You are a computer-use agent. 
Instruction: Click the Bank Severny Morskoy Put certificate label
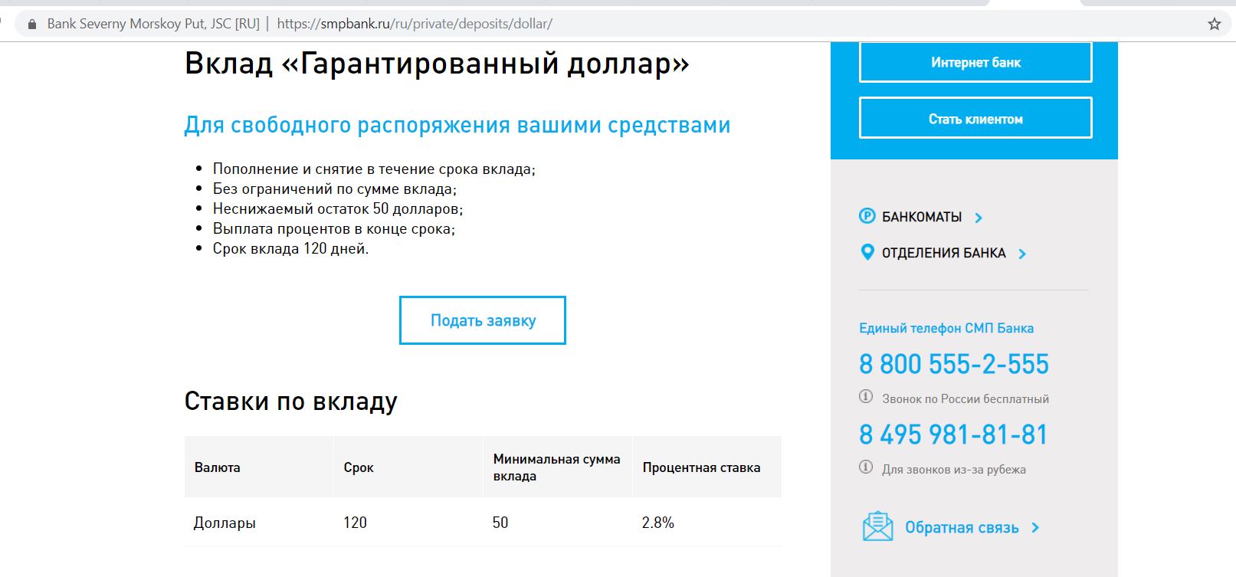tap(153, 24)
